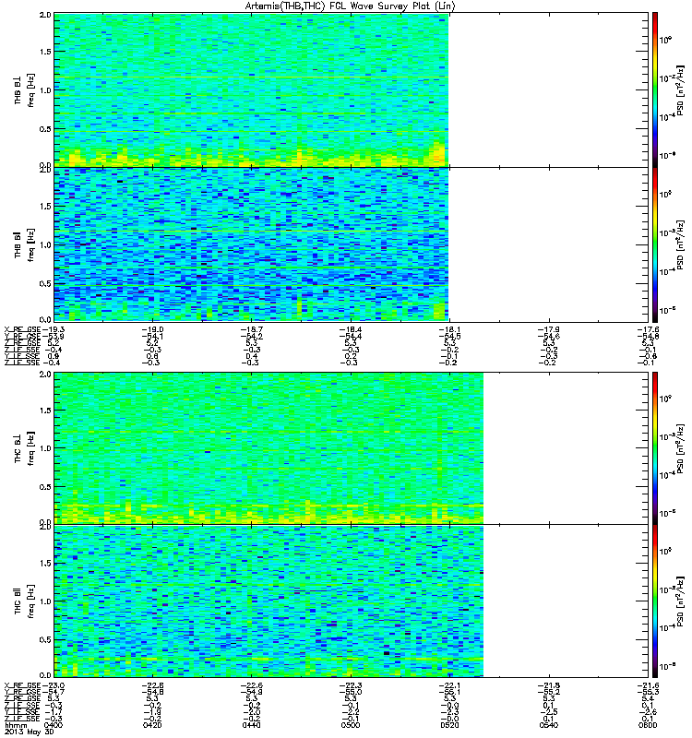Select the THB B-perpendicular freq axis label
This screenshot has width=692, height=738.
(25, 90)
